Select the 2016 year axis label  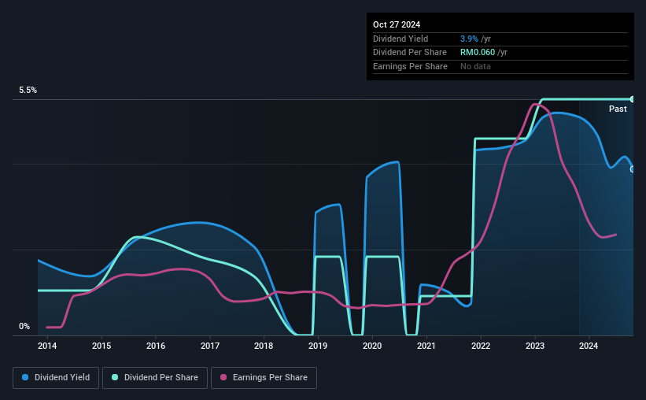[156, 346]
